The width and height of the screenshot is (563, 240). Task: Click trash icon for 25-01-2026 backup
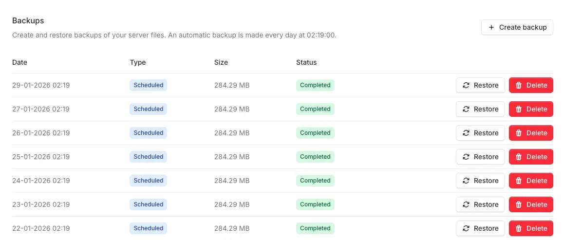click(519, 157)
